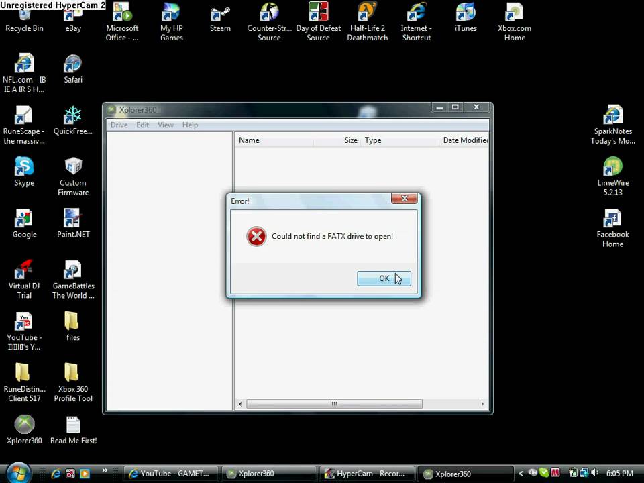Launch the Microsoft Office desktop shortcut

pyautogui.click(x=122, y=21)
